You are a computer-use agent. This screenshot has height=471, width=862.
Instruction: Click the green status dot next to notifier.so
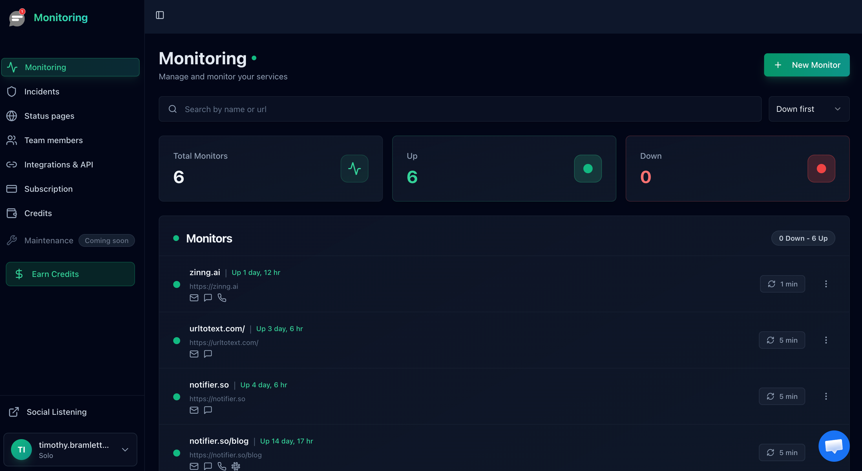(x=177, y=397)
